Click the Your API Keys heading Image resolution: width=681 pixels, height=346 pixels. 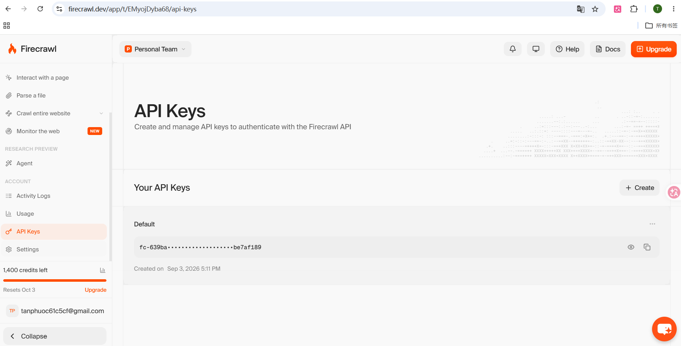[x=162, y=187]
